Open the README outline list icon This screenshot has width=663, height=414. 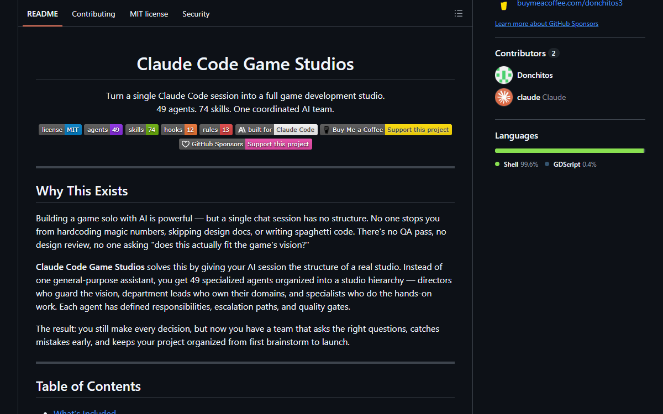pyautogui.click(x=458, y=14)
